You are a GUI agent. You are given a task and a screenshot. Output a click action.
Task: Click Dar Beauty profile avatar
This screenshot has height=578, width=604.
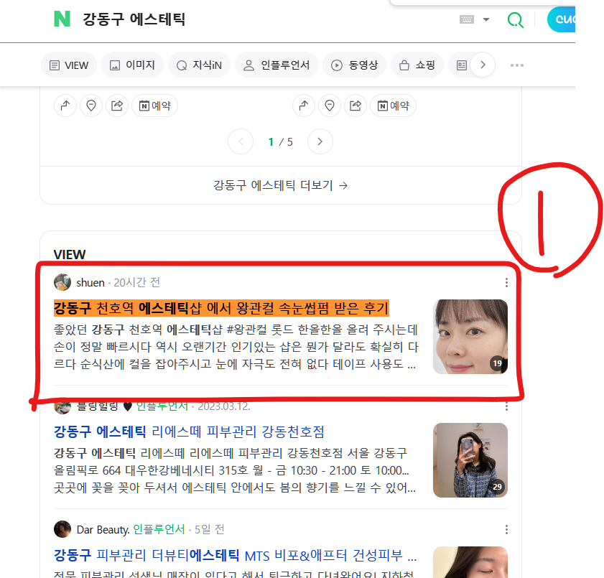pyautogui.click(x=62, y=529)
